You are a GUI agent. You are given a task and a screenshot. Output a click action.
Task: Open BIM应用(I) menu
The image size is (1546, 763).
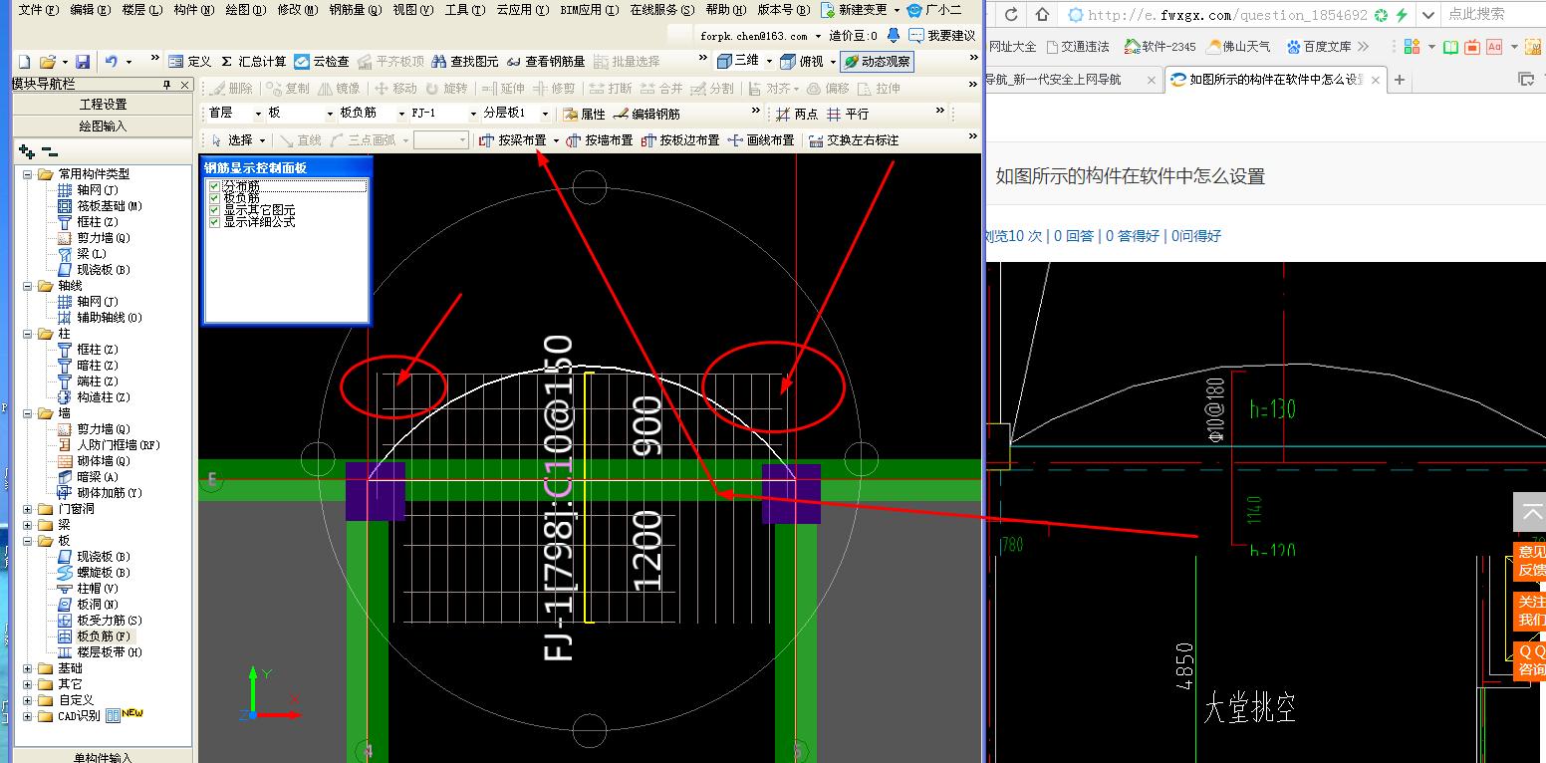click(x=588, y=10)
